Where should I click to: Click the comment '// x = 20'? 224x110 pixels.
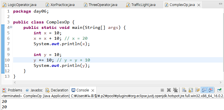tap(76, 39)
